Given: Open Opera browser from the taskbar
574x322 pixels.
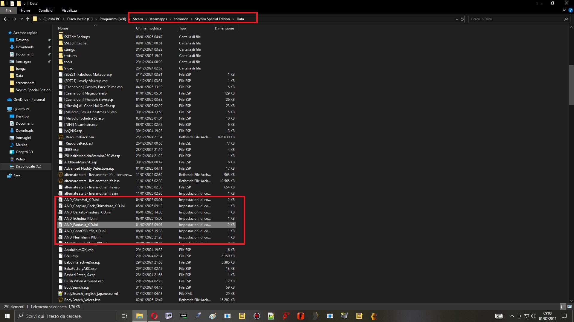Looking at the screenshot, I should click(154, 316).
